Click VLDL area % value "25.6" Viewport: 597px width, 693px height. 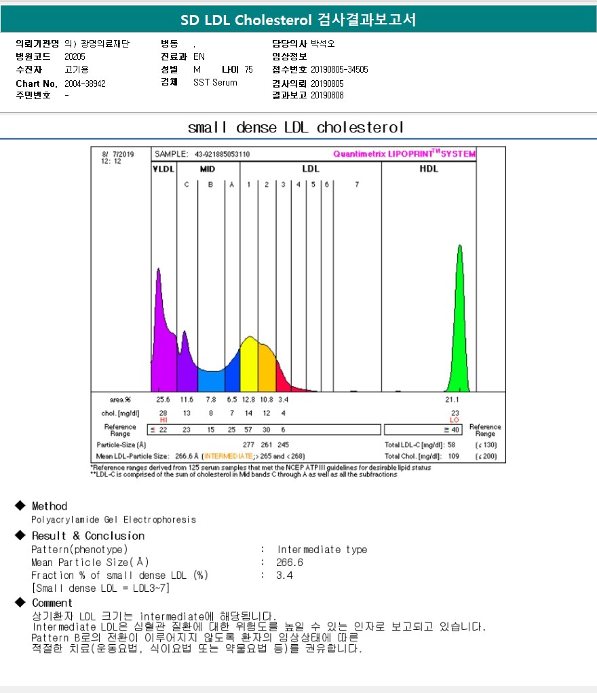tap(163, 400)
